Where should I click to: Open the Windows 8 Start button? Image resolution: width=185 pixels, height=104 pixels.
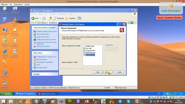3,101
